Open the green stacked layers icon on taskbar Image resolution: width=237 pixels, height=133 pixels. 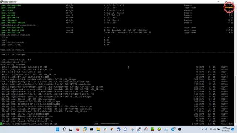(x=159, y=129)
